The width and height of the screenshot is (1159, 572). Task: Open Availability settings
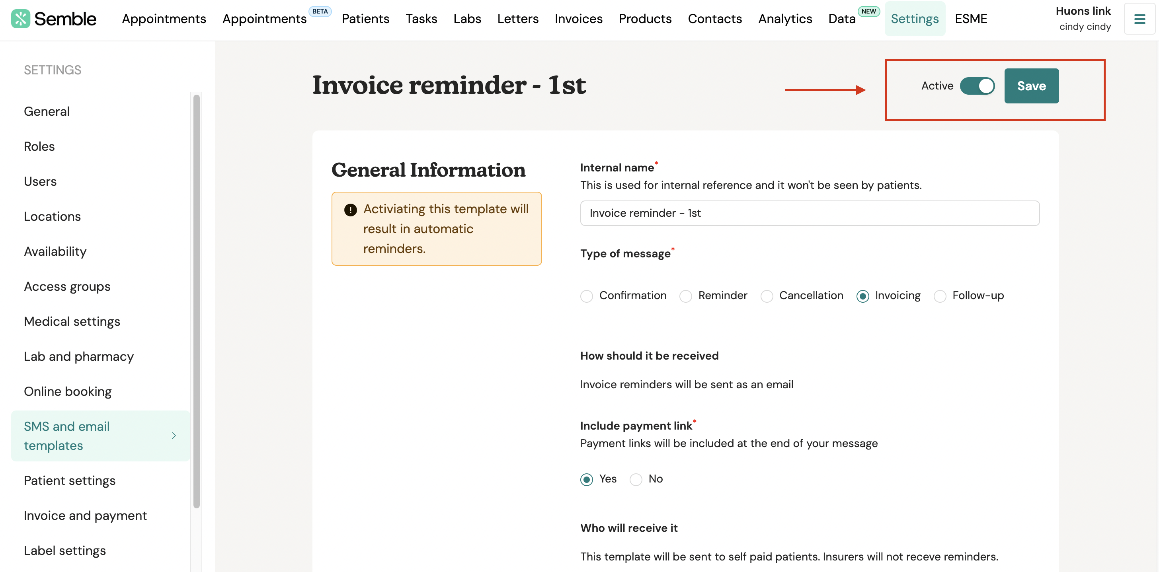[55, 252]
